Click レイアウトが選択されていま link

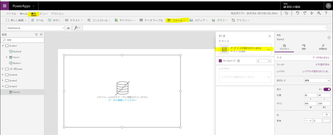[316, 71]
